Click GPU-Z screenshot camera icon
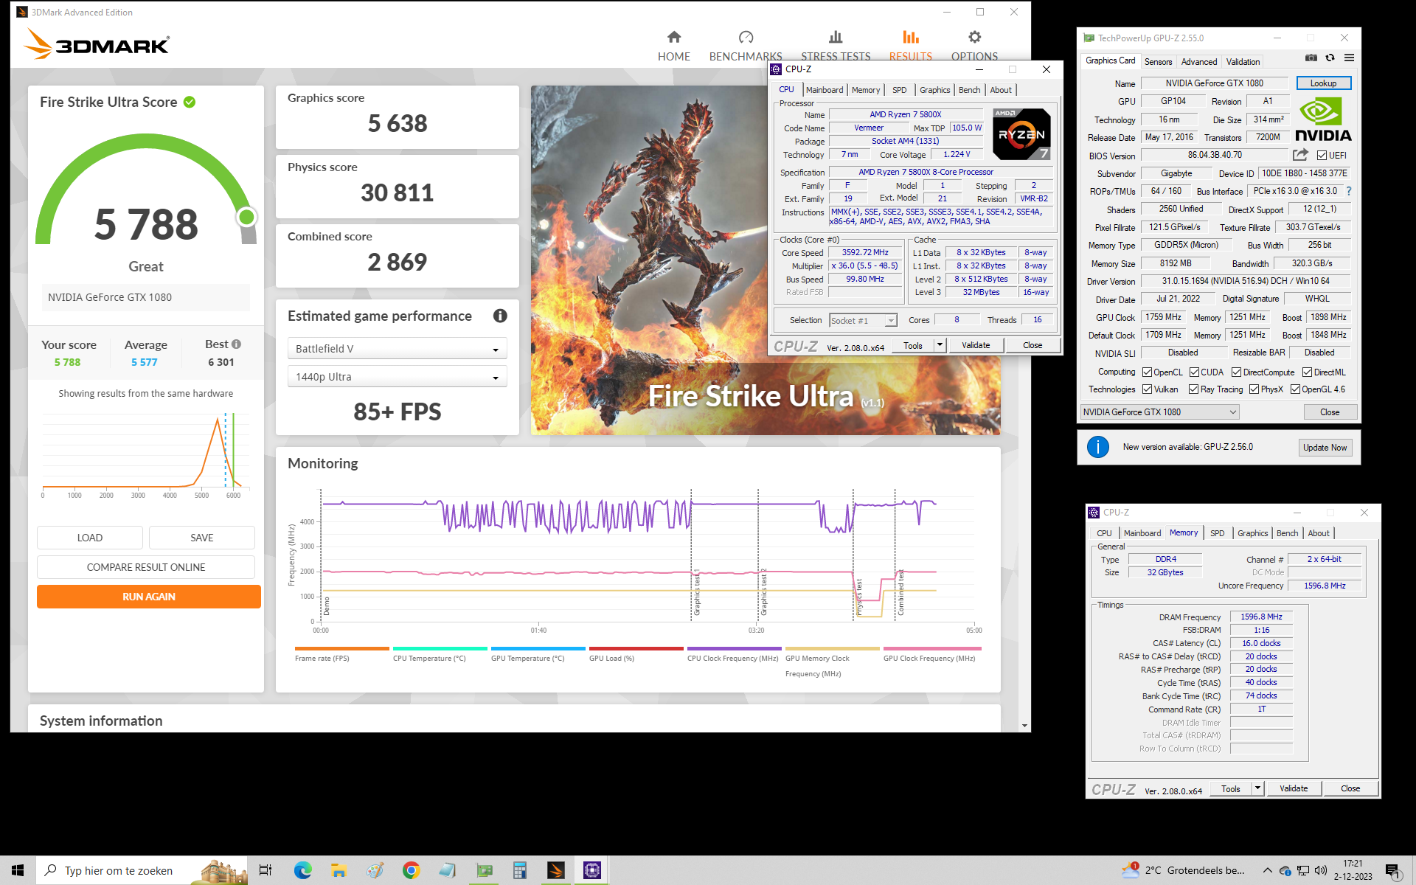Viewport: 1416px width, 885px height. point(1311,58)
